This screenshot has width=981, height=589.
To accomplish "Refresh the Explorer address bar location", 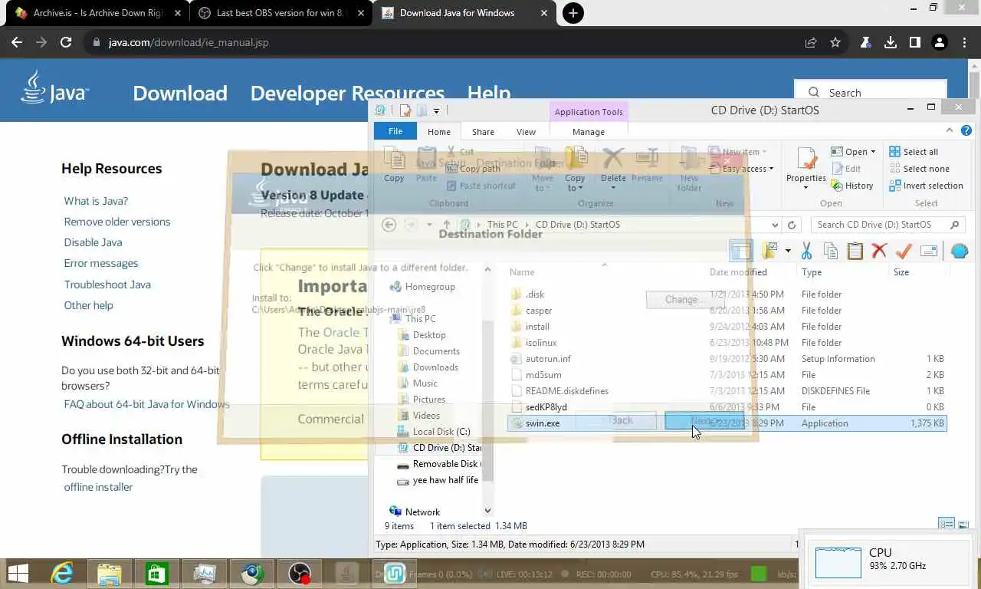I will [792, 225].
